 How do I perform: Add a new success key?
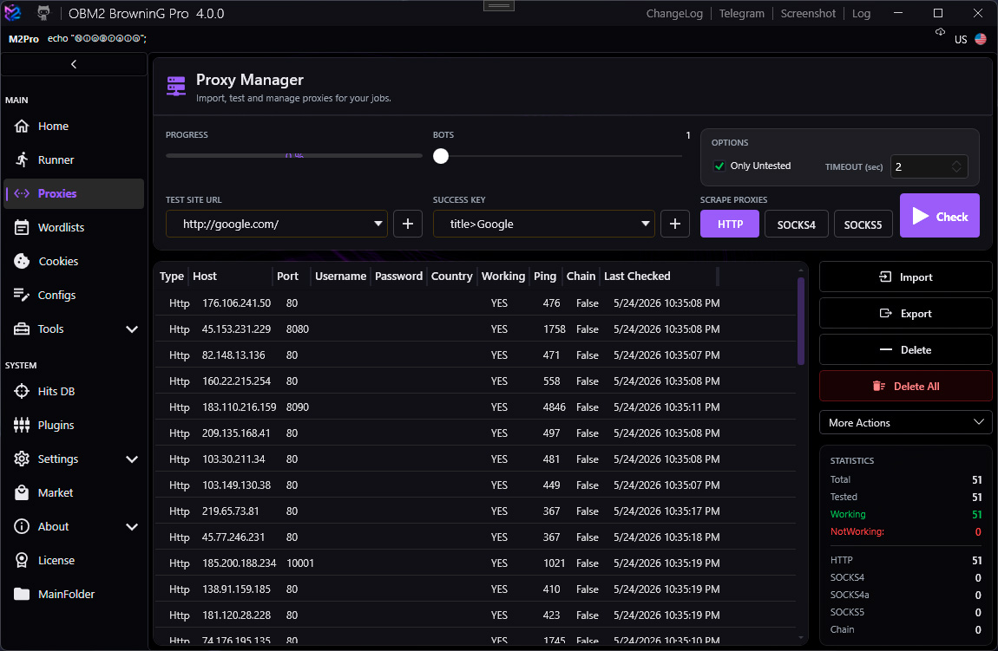tap(675, 224)
